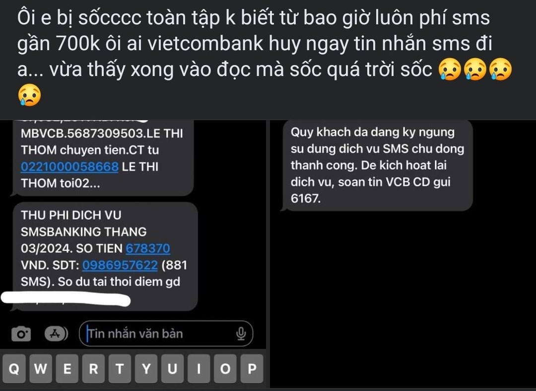Screen dimensions: 536x391
Task: Select the MBVCB.5687309503 transfer message bubble
Action: click(103, 158)
